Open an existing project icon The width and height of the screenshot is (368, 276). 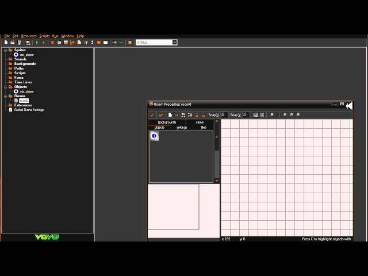(x=13, y=43)
